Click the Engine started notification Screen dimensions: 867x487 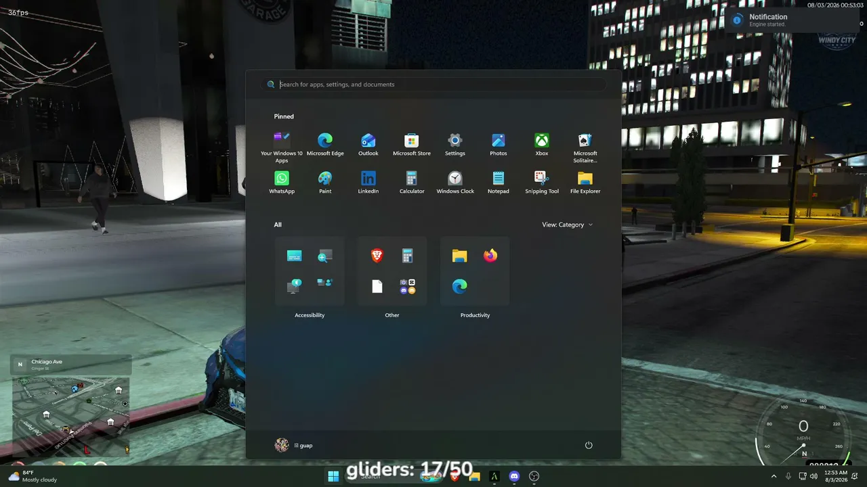click(791, 20)
